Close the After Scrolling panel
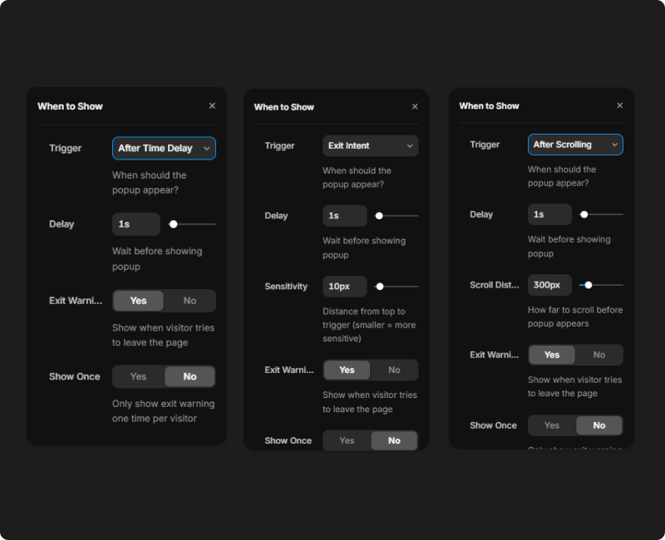 point(619,106)
